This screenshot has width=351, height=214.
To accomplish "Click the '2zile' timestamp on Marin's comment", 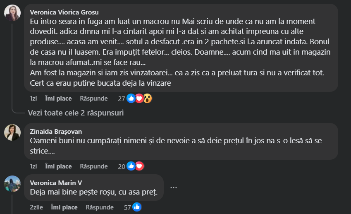I will [x=36, y=207].
